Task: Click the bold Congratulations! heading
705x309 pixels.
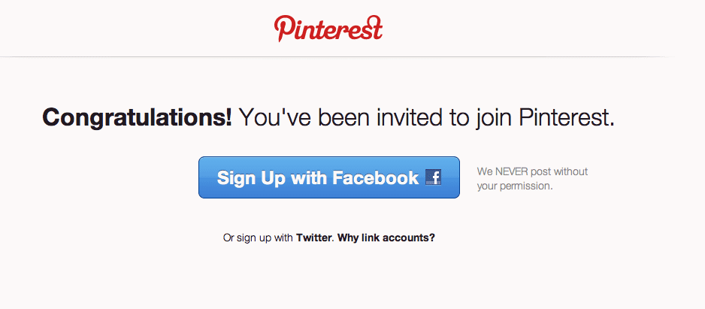Action: 137,118
